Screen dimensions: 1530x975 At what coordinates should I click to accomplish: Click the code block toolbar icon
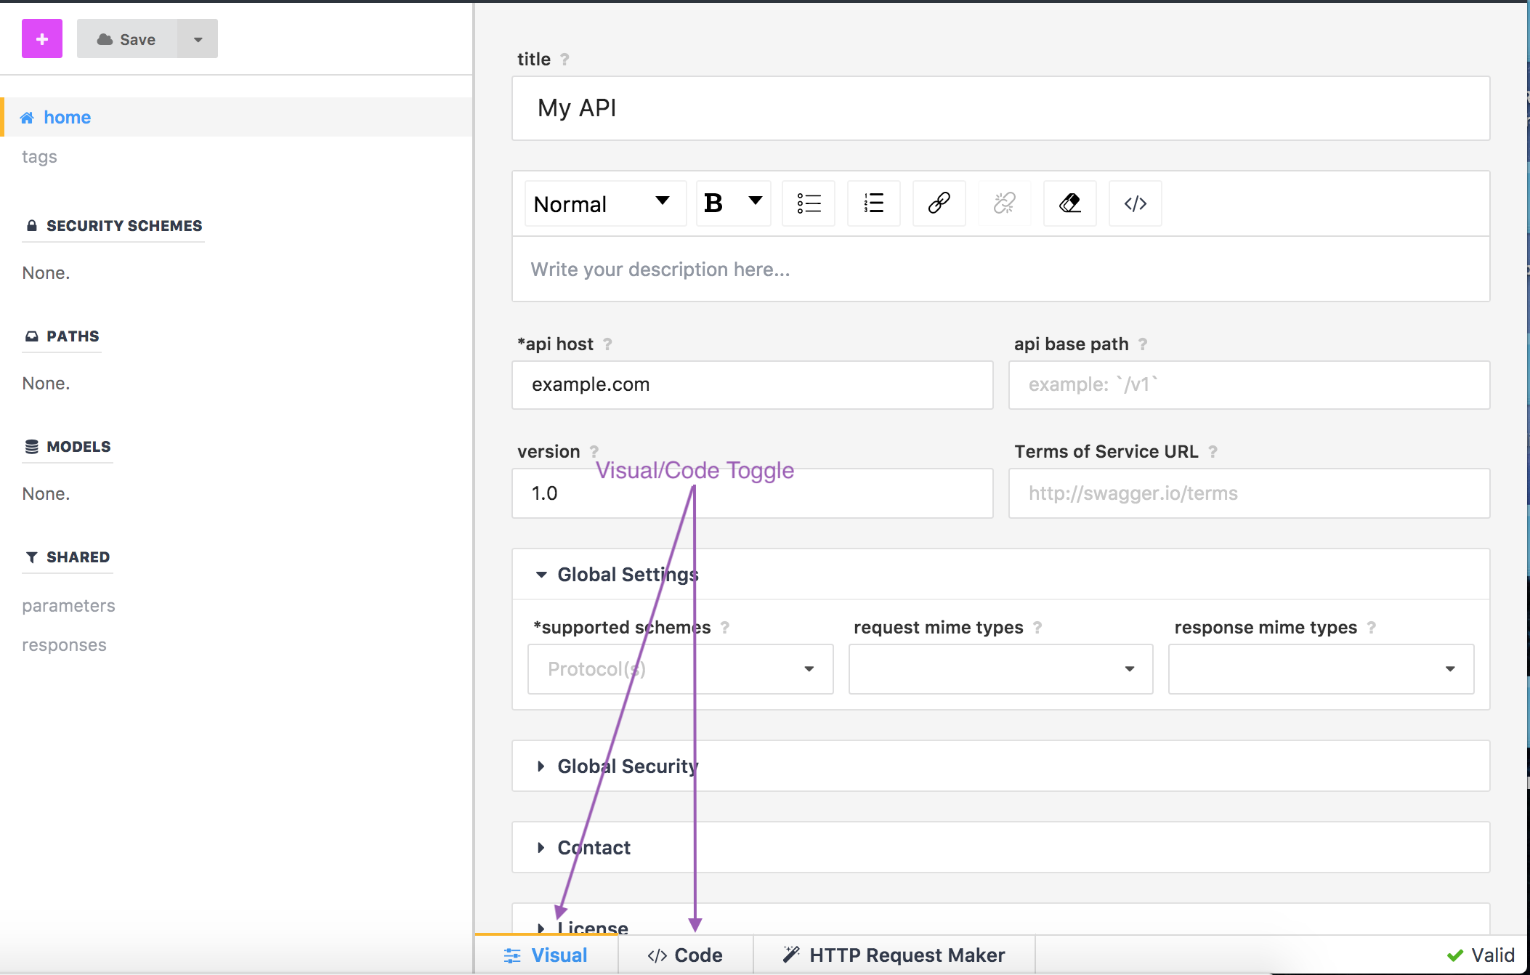click(1135, 203)
